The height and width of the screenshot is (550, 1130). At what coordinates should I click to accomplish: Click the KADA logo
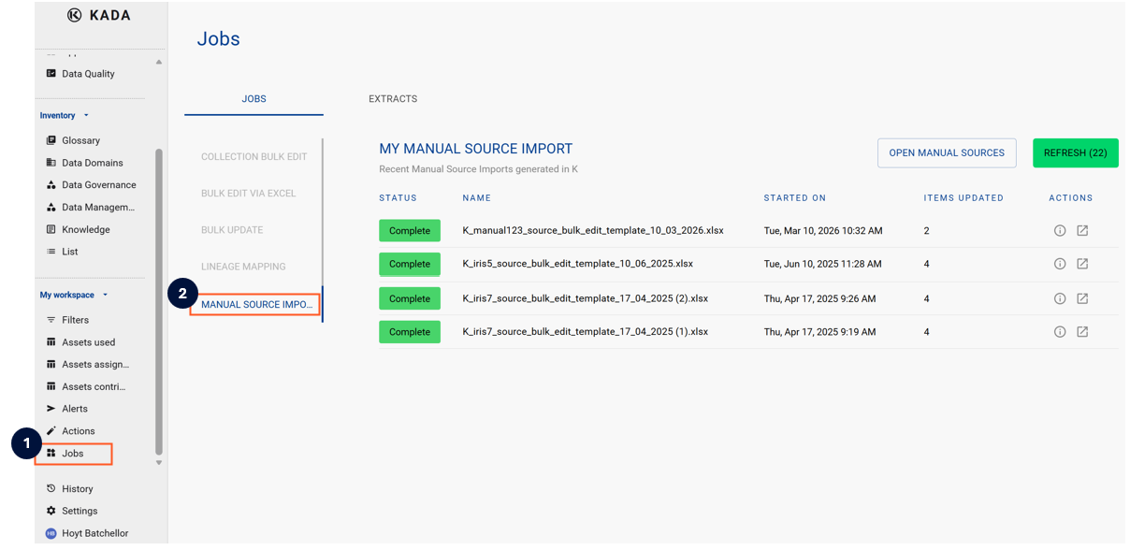click(99, 15)
